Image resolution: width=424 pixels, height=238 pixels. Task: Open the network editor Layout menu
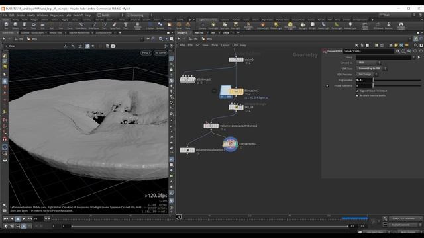[225, 45]
